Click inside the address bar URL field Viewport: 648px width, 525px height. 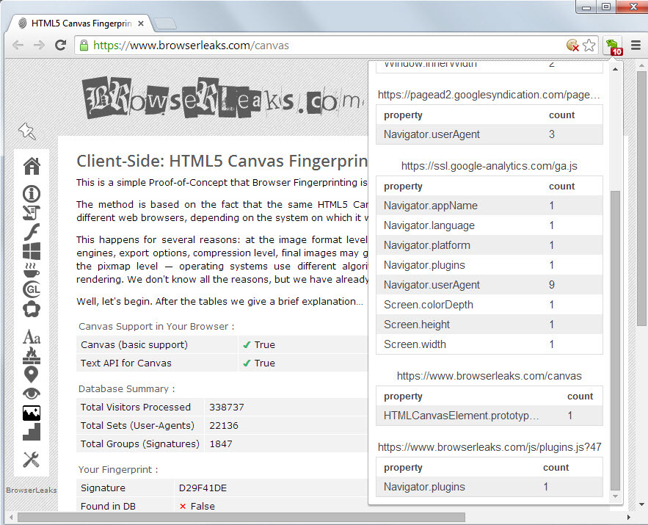(x=220, y=45)
